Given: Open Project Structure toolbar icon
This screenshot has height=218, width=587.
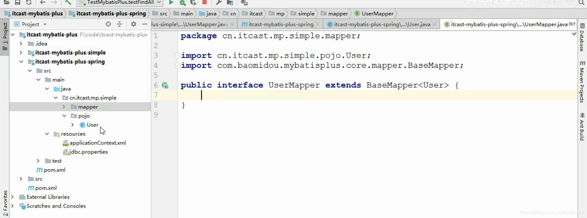Looking at the screenshot, I should 230,2.
